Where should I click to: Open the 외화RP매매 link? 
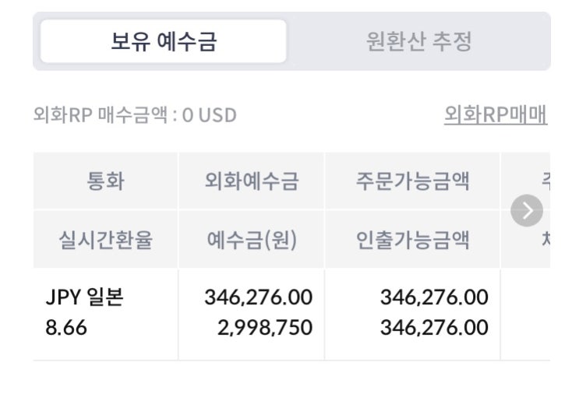click(x=495, y=115)
